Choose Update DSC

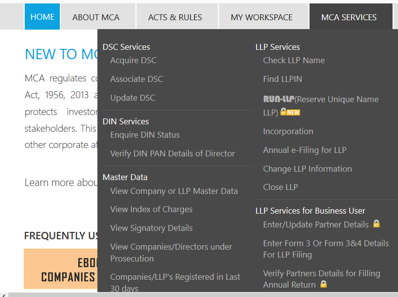coord(133,98)
